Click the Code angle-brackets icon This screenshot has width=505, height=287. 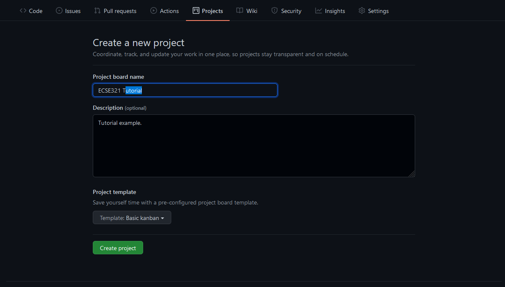coord(23,11)
